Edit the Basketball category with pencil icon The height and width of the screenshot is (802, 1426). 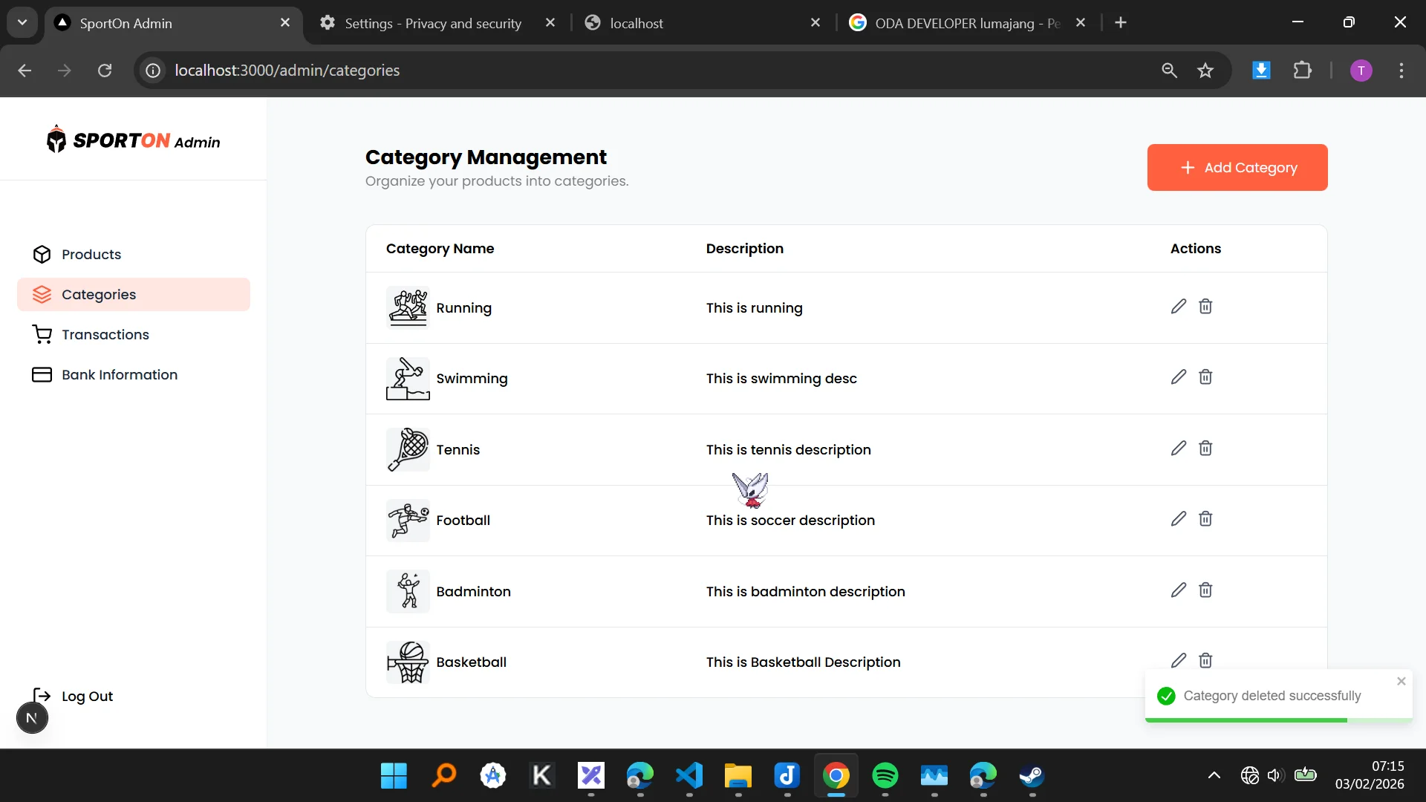[x=1179, y=661]
